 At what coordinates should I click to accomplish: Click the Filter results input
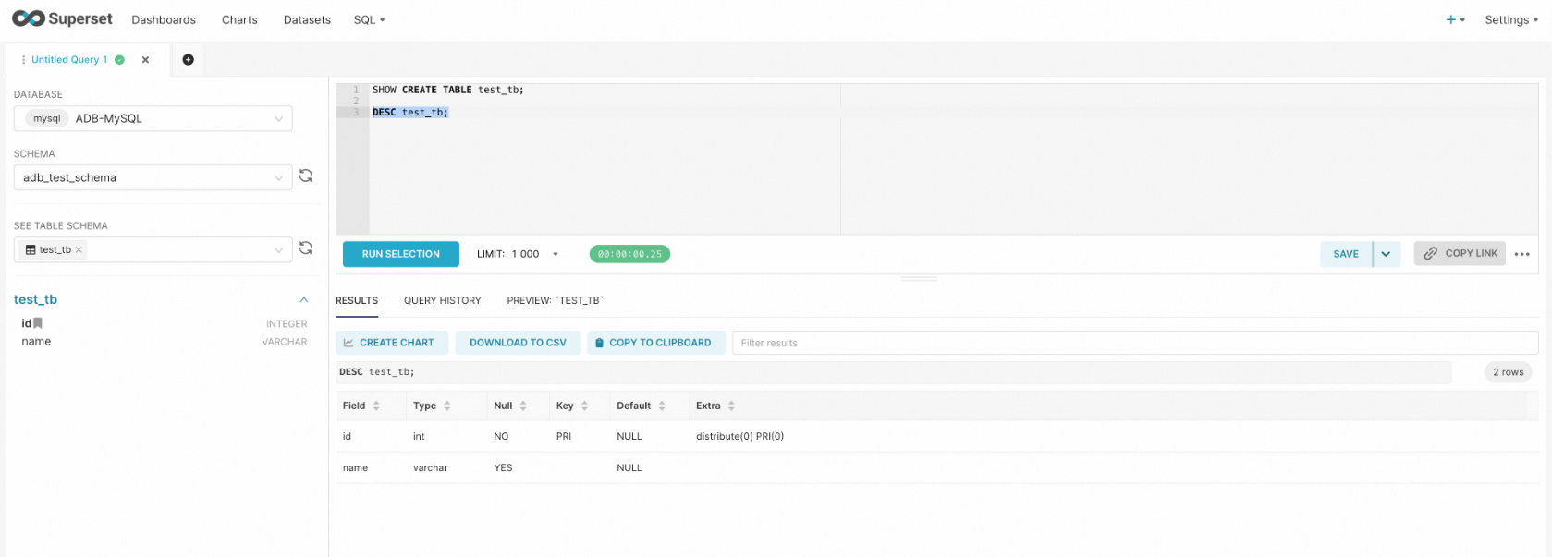(1135, 343)
